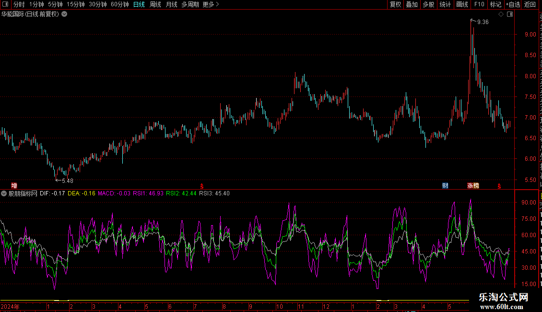This screenshot has width=542, height=312.
Task: Open F10 company information
Action: coord(479,4)
